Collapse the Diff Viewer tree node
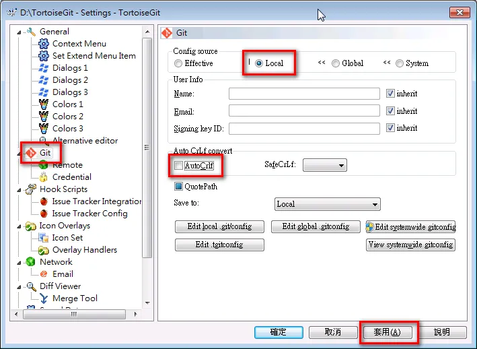The width and height of the screenshot is (477, 349). pyautogui.click(x=19, y=287)
